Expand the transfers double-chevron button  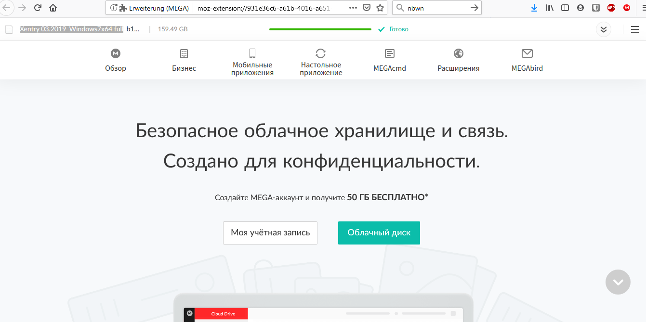(x=604, y=29)
